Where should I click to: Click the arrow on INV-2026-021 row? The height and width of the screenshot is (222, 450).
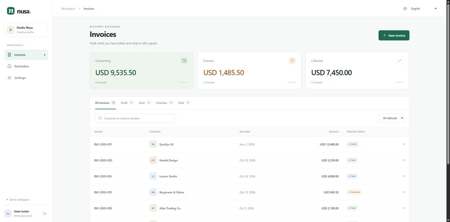point(403,144)
